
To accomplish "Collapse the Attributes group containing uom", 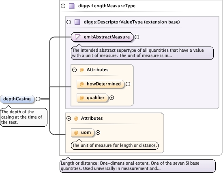I will point(69,118).
